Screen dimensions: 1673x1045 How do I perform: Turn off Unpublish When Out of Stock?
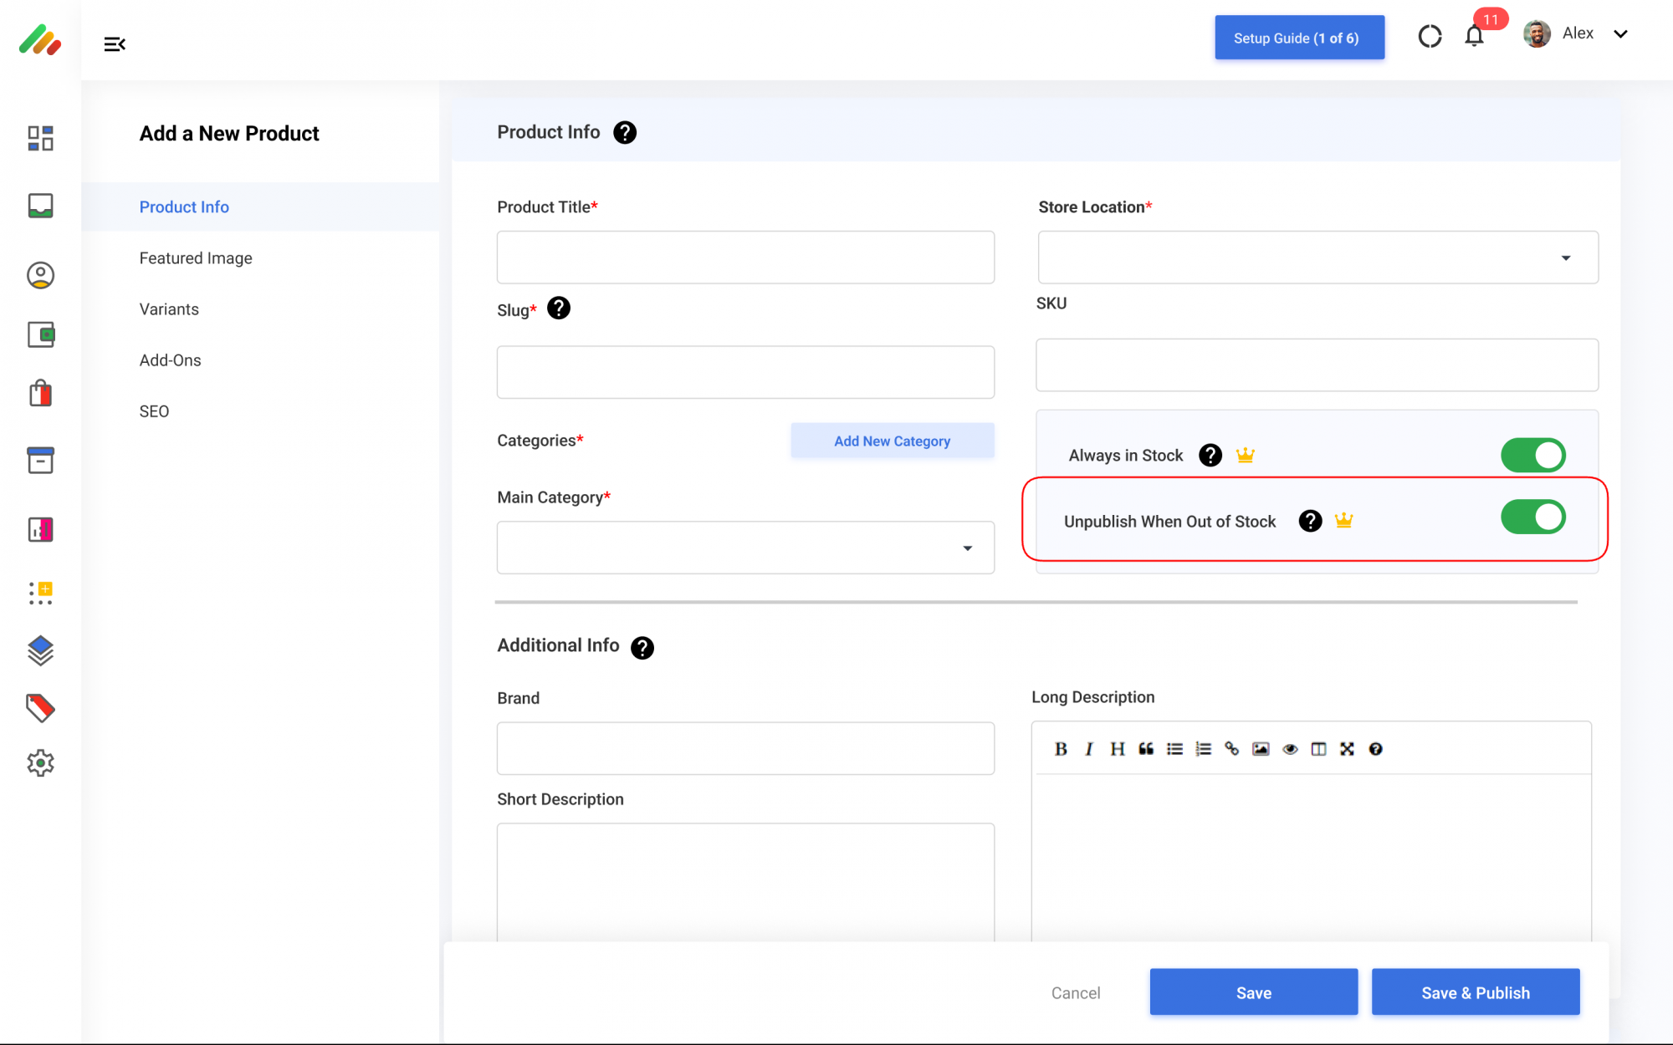click(x=1532, y=517)
